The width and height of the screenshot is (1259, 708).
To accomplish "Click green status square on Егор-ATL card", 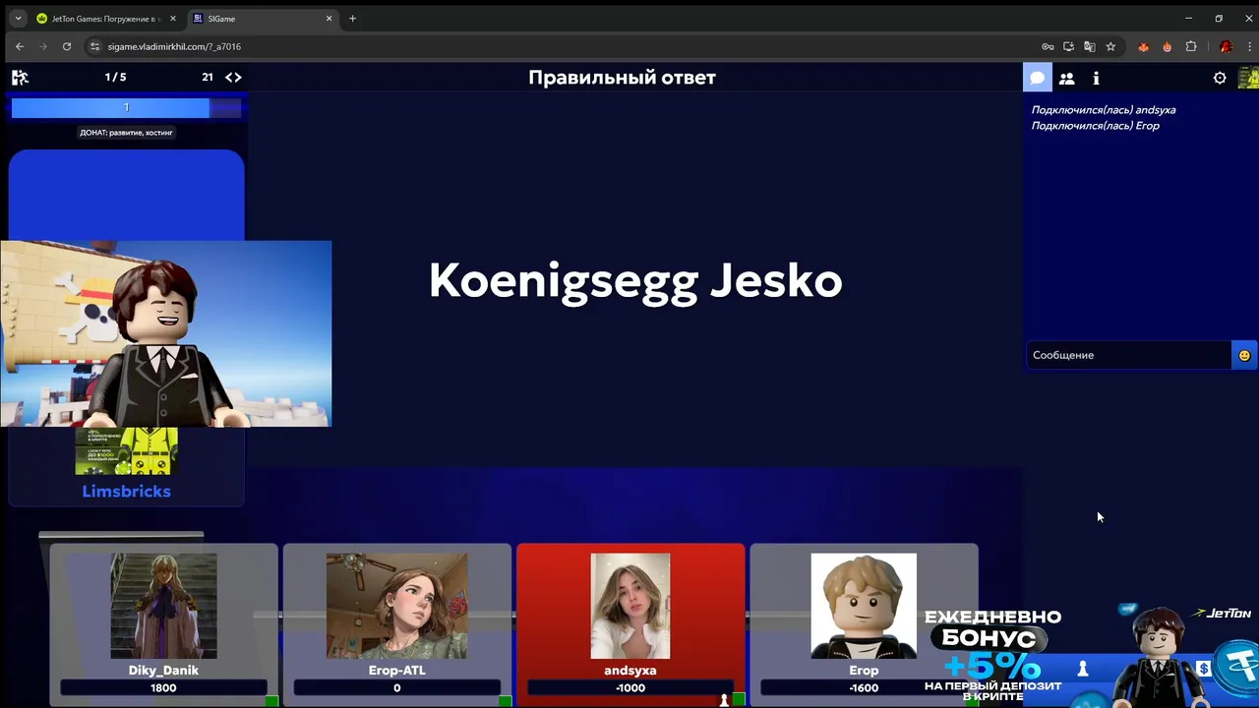I will click(506, 701).
